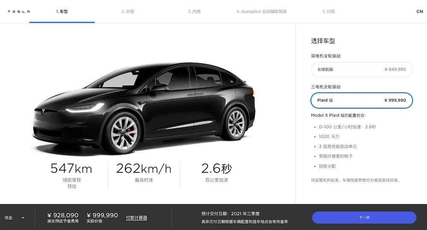The width and height of the screenshot is (427, 230).
Task: Expand the 现金 payment dropdown arrow
Action: (x=23, y=218)
